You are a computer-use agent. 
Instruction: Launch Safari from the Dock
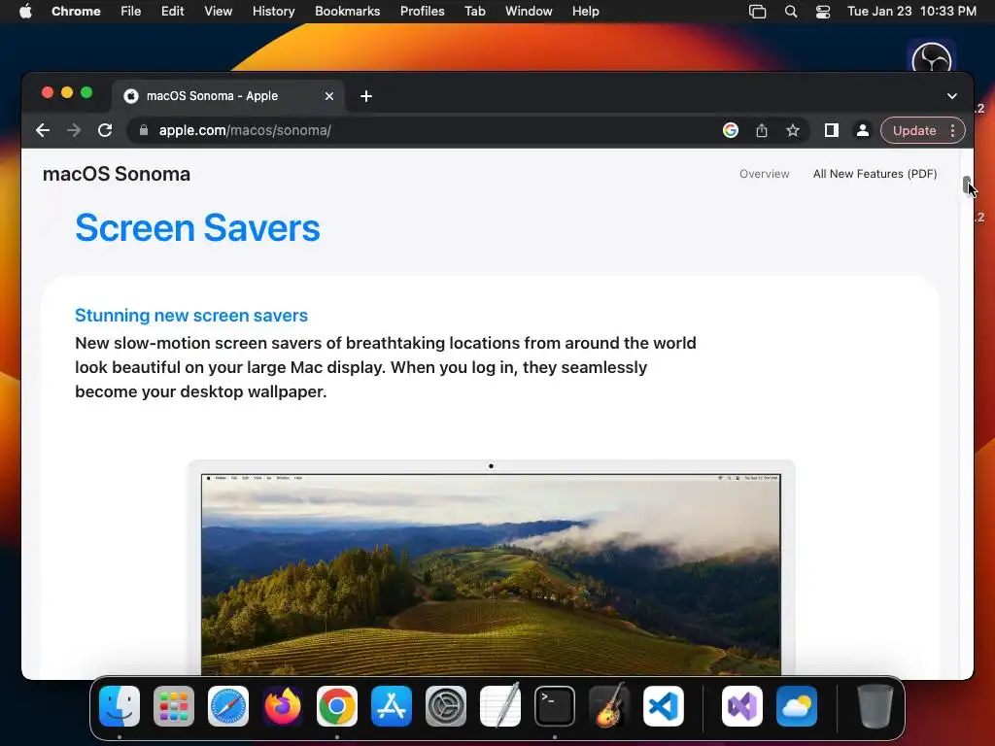tap(228, 706)
